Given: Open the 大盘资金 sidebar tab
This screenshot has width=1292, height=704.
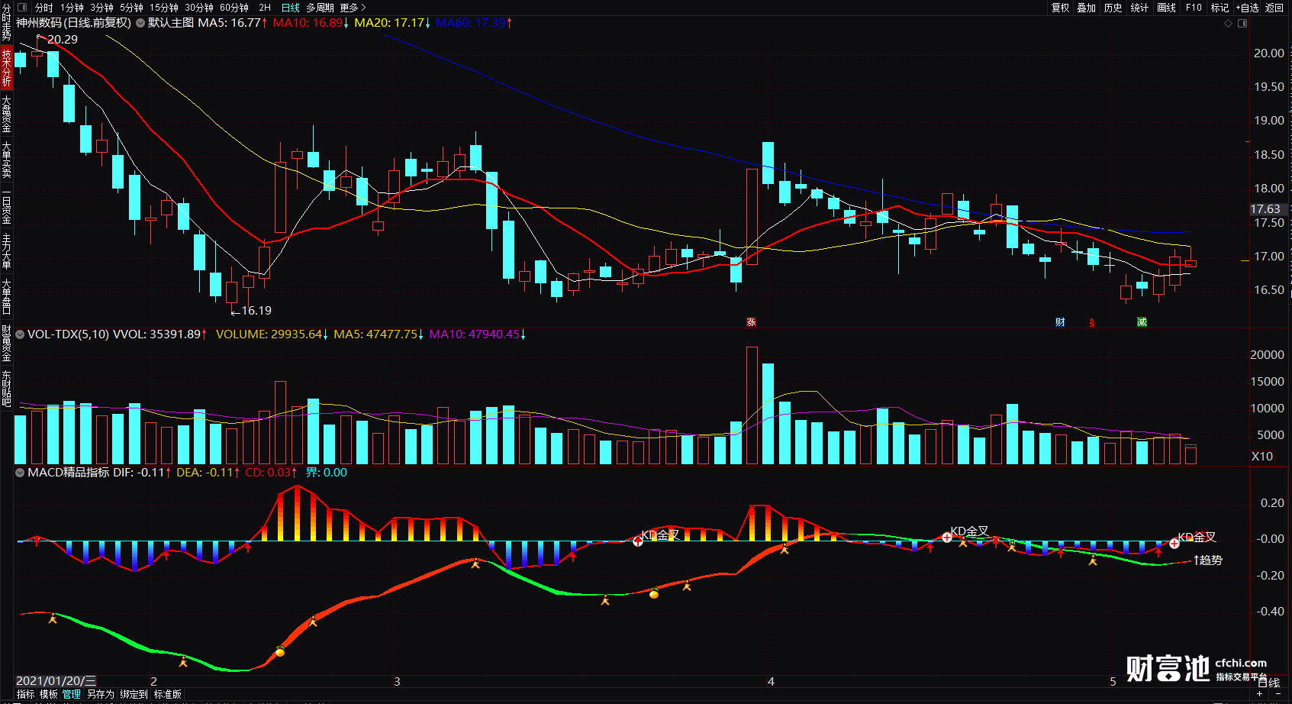Looking at the screenshot, I should point(6,114).
